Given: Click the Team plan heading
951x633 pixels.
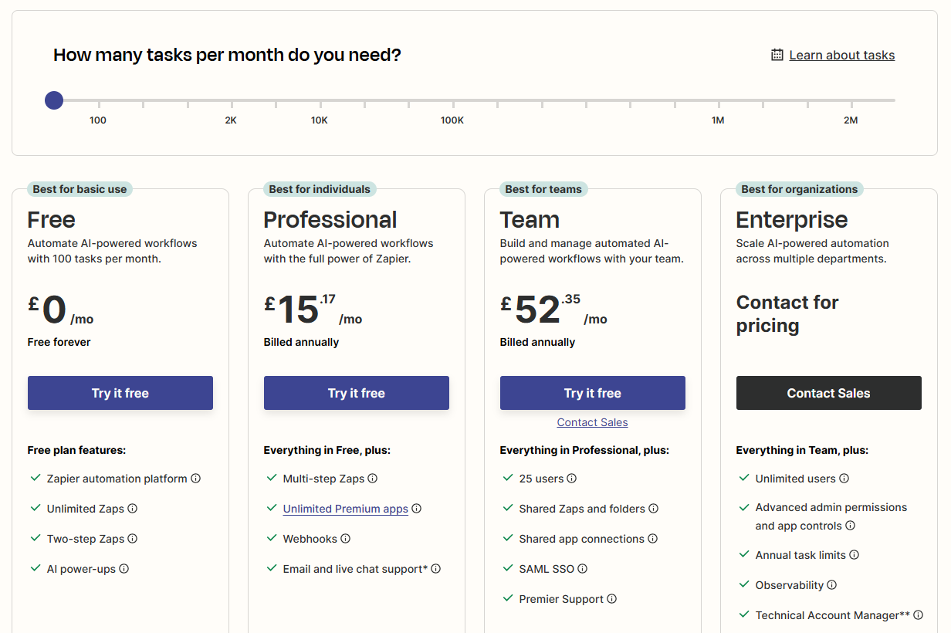Looking at the screenshot, I should tap(530, 220).
